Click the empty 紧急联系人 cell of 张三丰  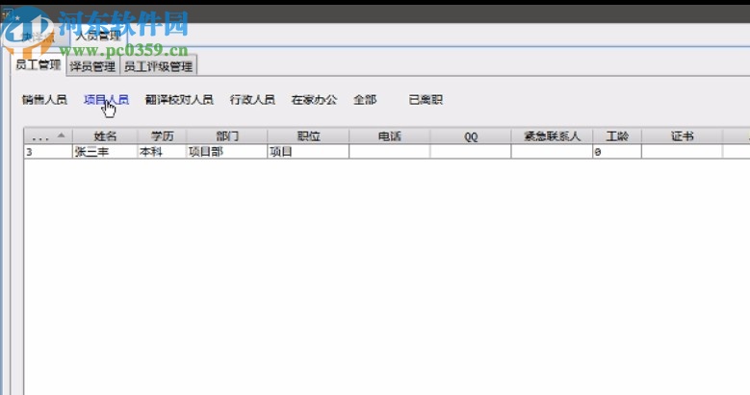(552, 152)
